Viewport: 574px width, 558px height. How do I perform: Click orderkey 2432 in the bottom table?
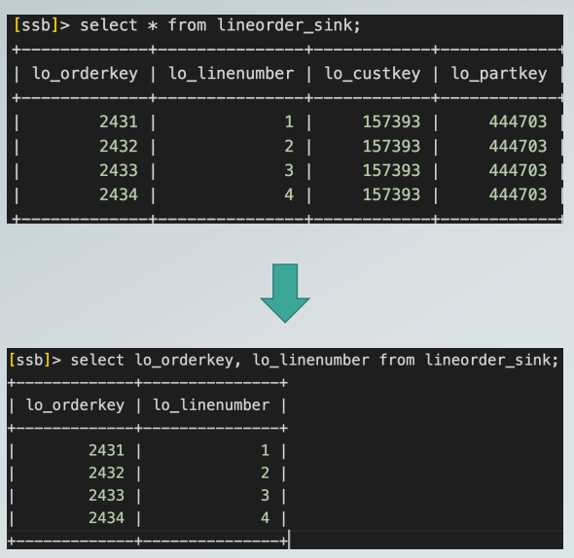point(106,472)
